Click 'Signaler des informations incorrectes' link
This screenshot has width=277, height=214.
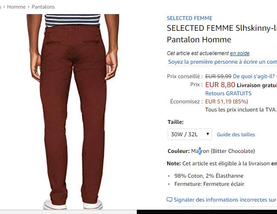pos(225,200)
